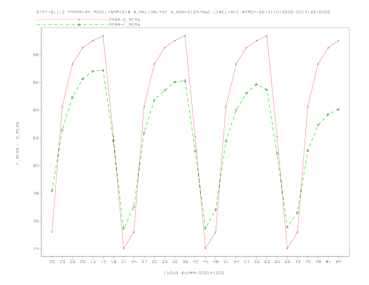Image resolution: width=369 pixels, height=285 pixels.
Task: Click the green F_MEAN circle marker at hour 12
Action: click(93, 71)
